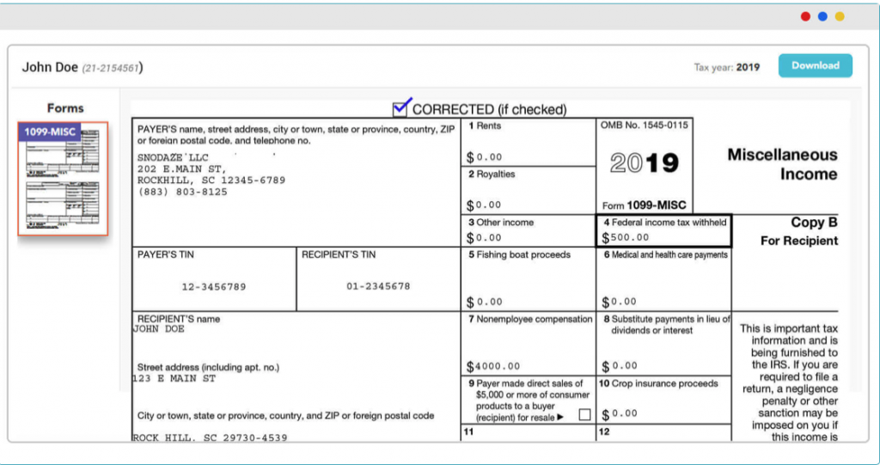Click the Royalties amount field

484,205
